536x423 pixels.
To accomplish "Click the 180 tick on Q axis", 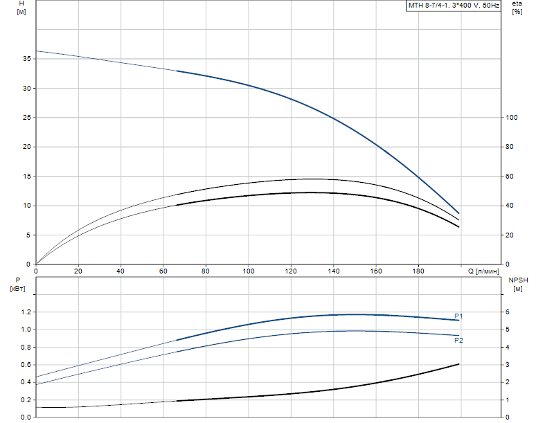I will point(418,271).
